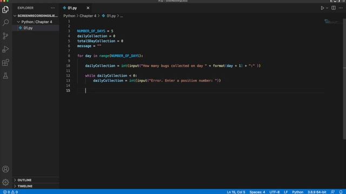Open notifications bell icon
Screen dimensions: 346x194
[341, 192]
